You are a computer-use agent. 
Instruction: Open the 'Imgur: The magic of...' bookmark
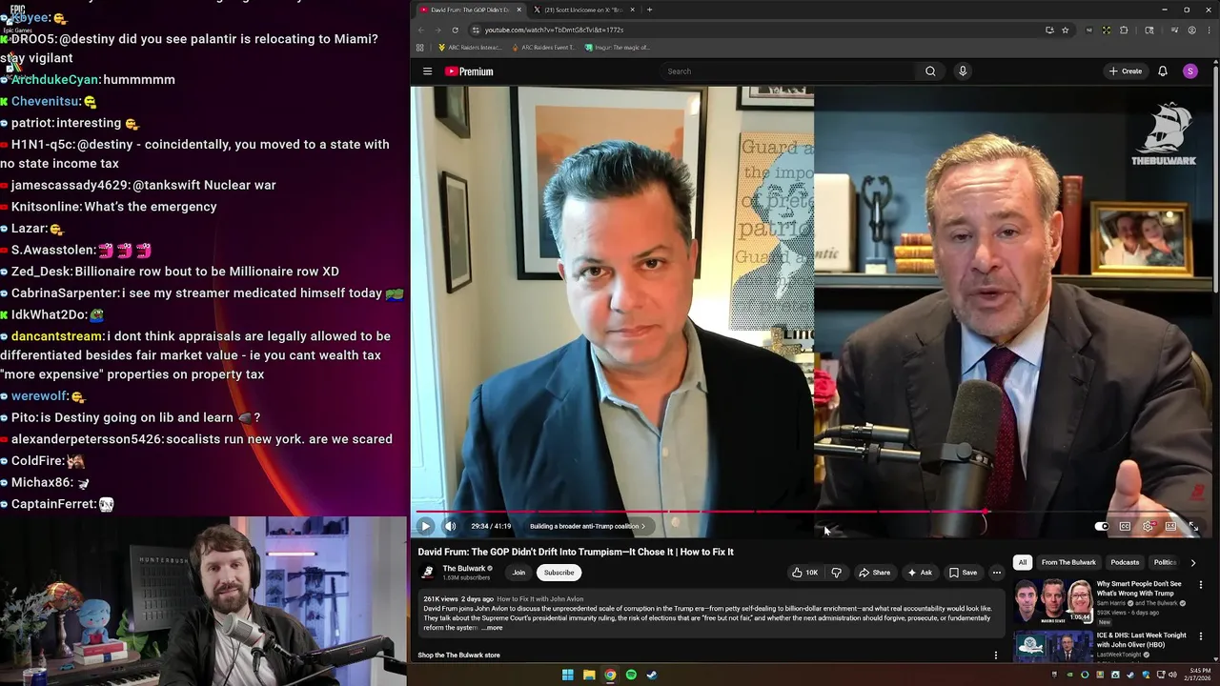tap(617, 47)
